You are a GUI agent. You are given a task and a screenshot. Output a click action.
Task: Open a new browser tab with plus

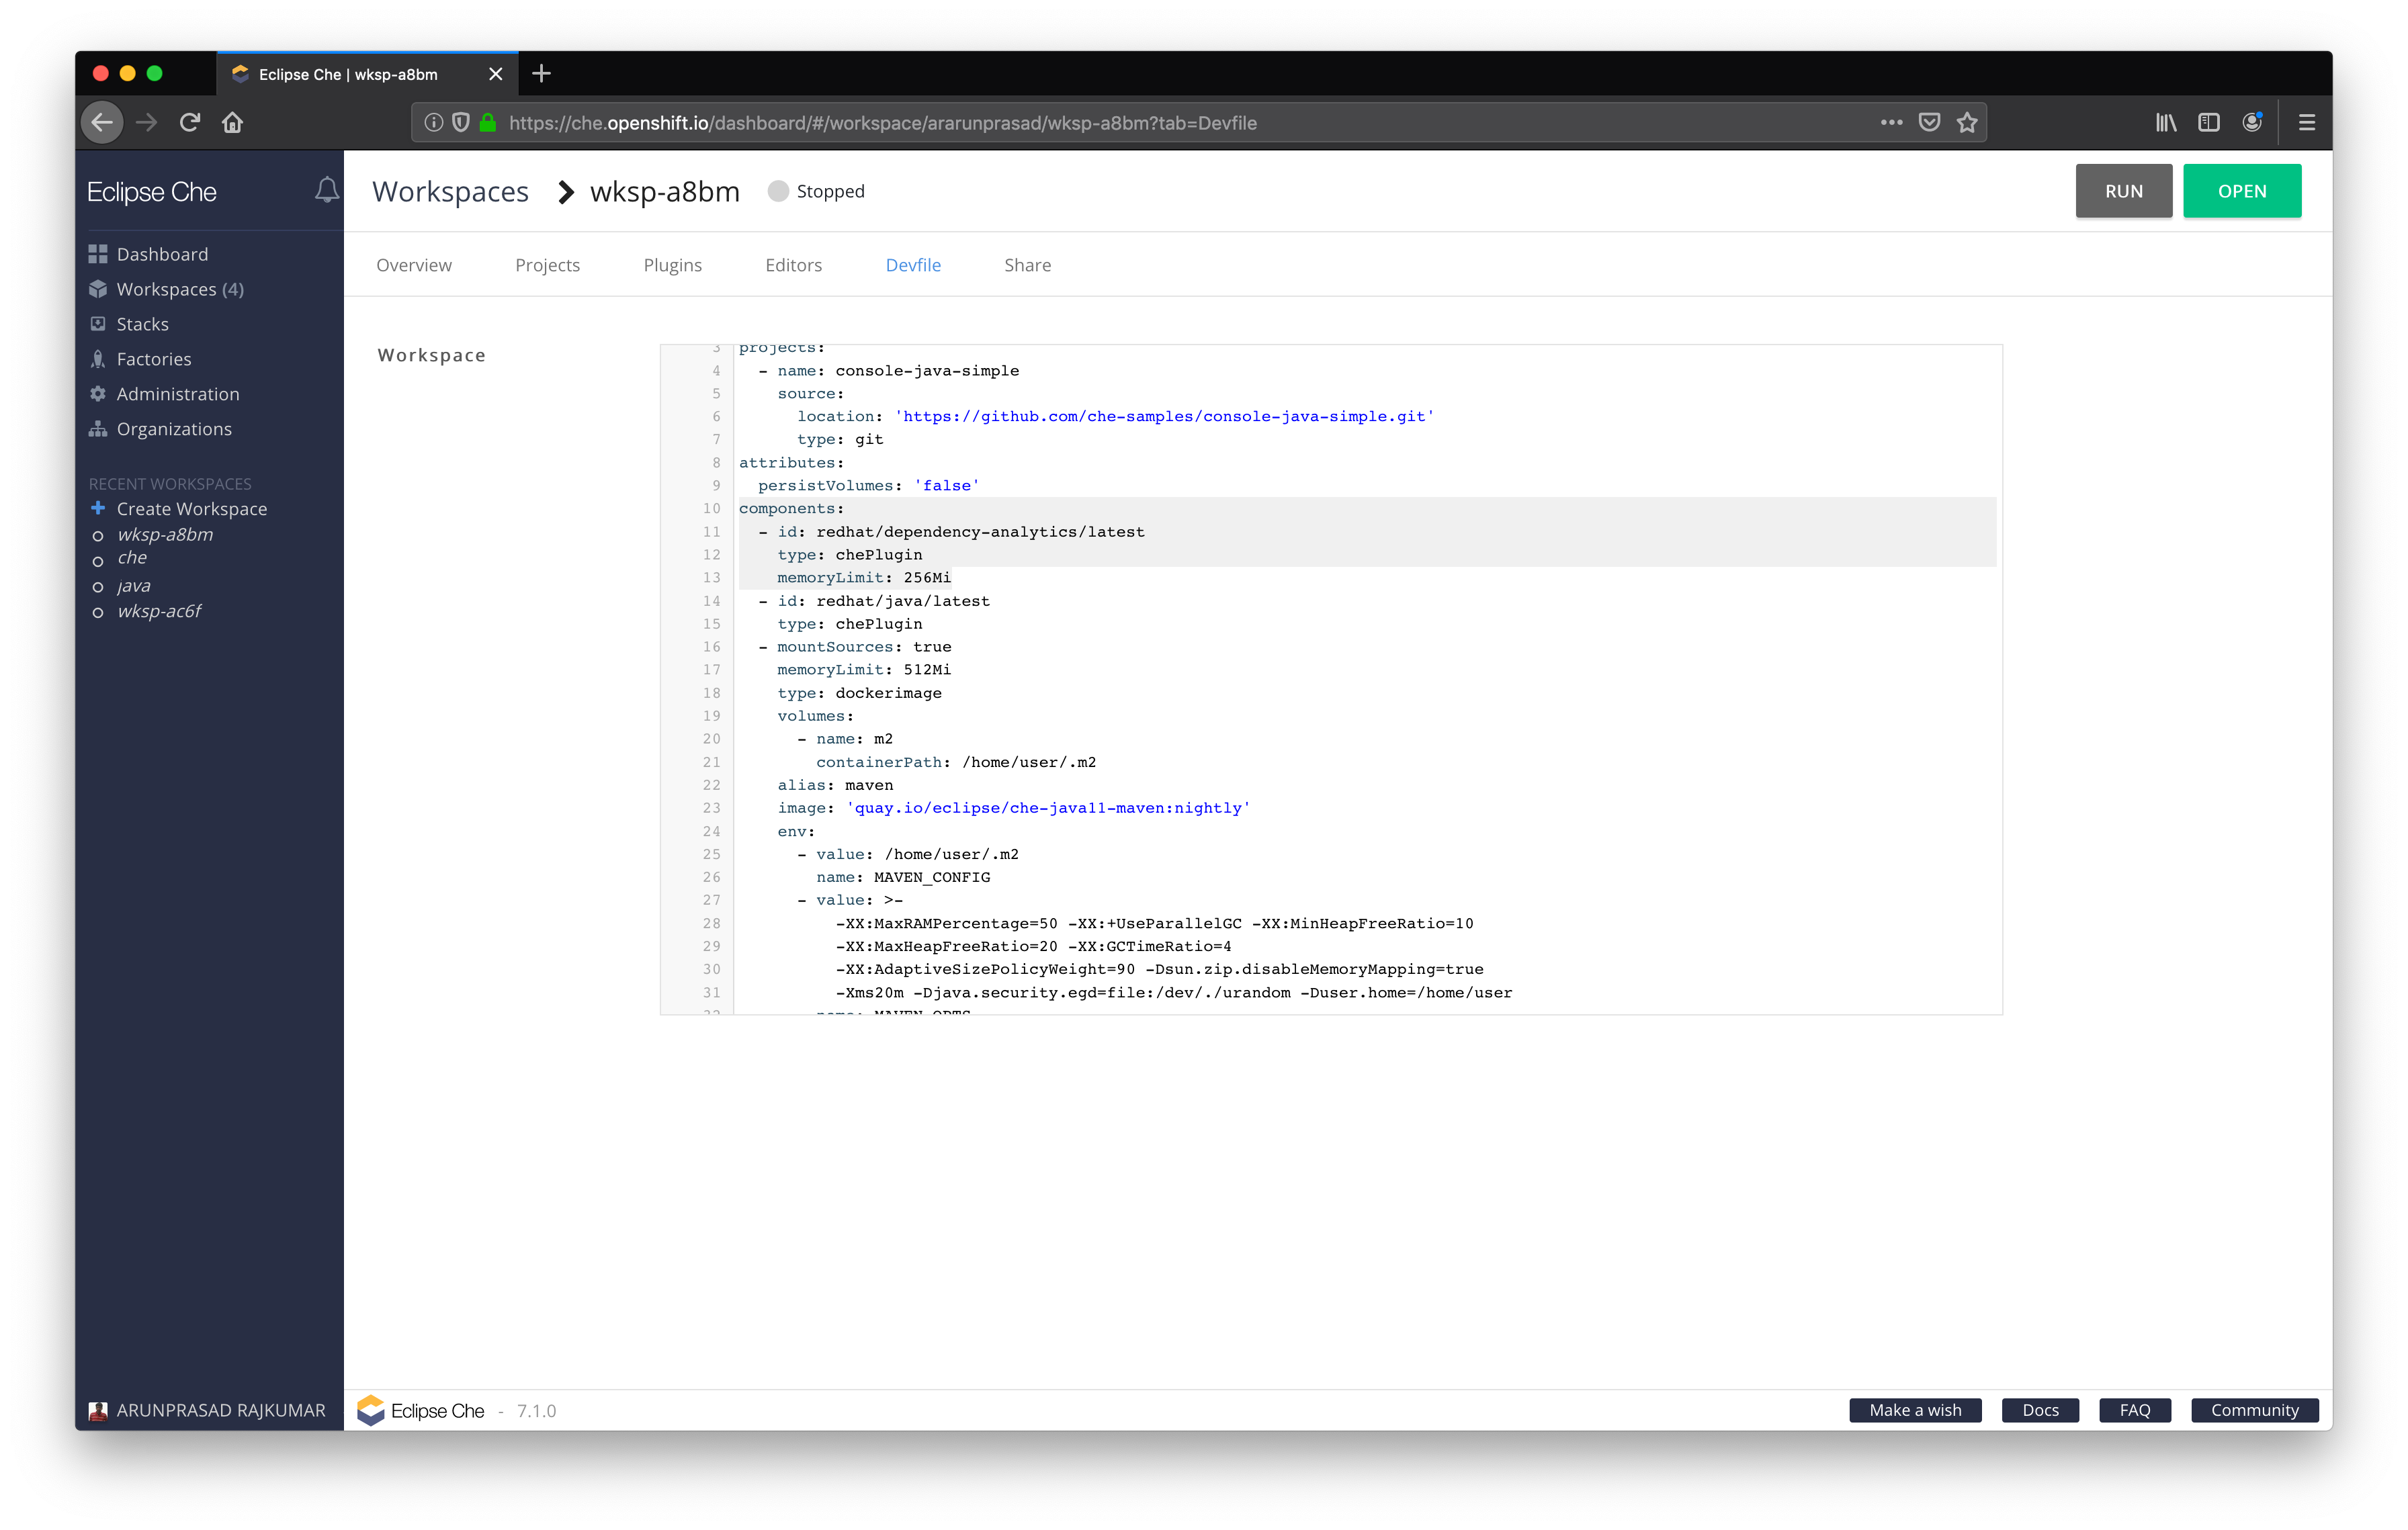[541, 74]
